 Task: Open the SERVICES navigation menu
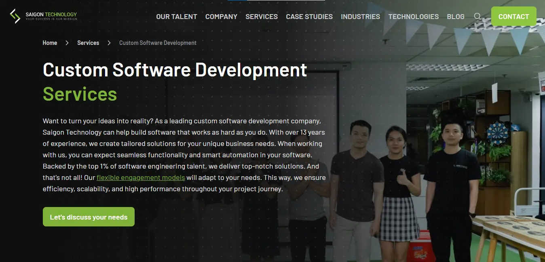(261, 17)
